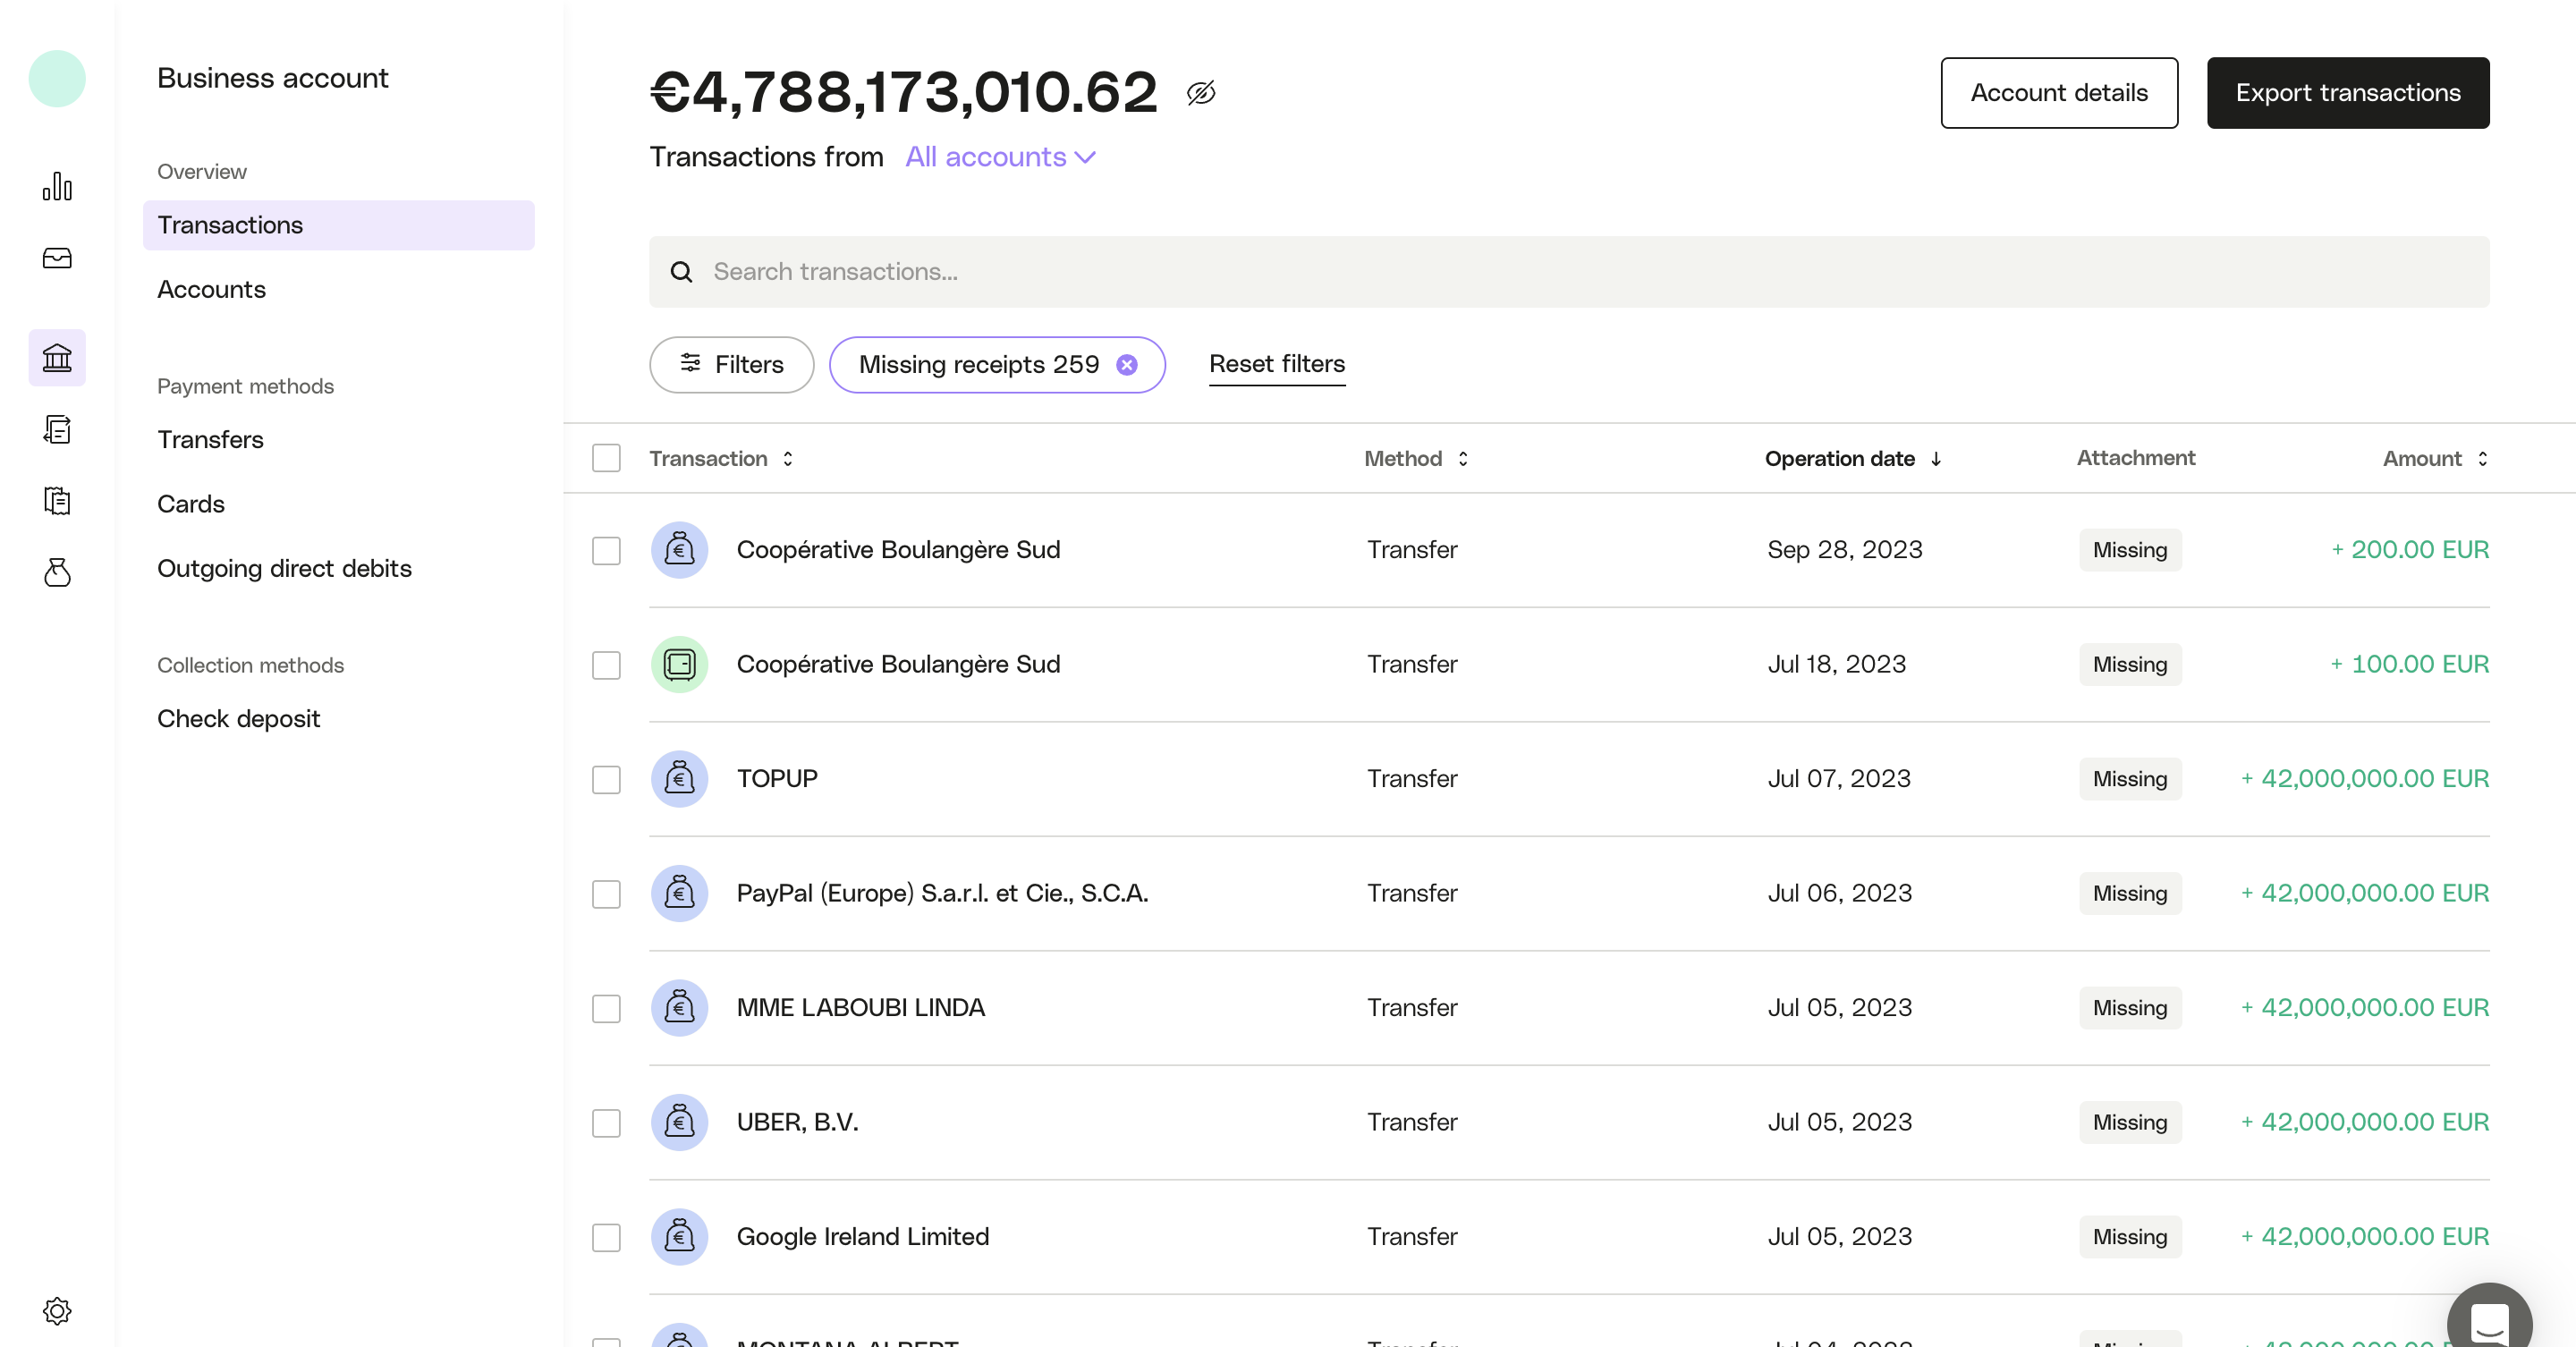Open the Cards menu item
This screenshot has width=2576, height=1347.
[x=190, y=504]
